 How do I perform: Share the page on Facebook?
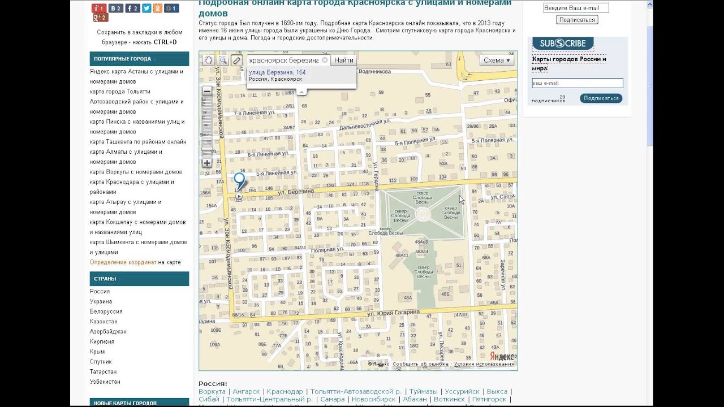point(132,8)
